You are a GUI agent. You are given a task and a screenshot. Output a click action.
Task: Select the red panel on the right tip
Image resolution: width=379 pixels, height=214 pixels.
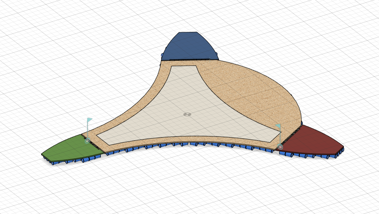click(x=313, y=140)
